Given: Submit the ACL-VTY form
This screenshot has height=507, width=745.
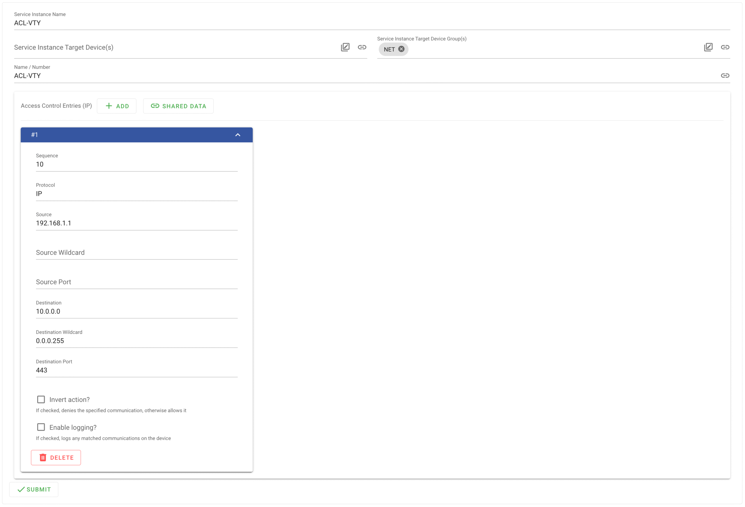Looking at the screenshot, I should 34,489.
